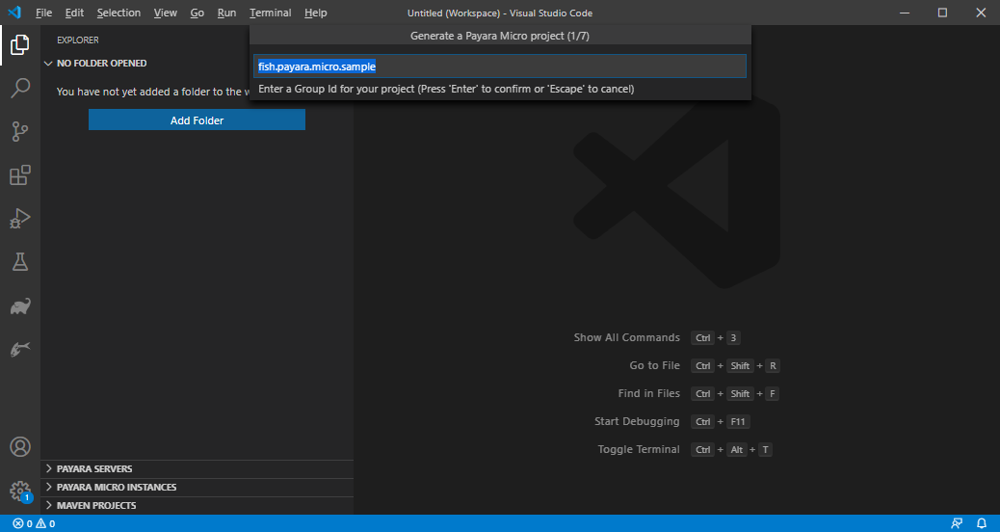Viewport: 1000px width, 532px height.
Task: Click the errors and warnings status indicator
Action: click(x=34, y=523)
